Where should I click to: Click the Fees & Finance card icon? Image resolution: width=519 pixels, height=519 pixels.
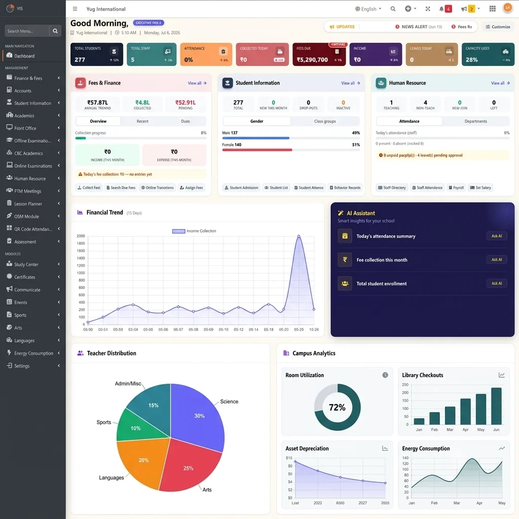pos(81,83)
